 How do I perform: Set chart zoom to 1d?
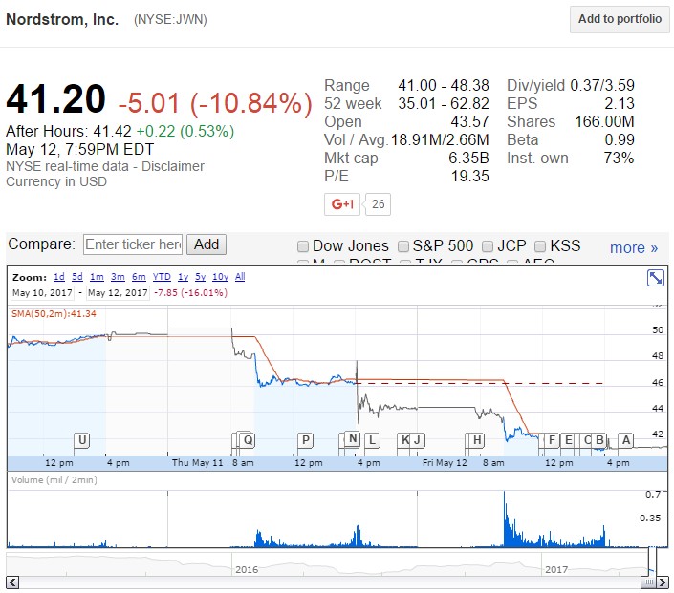[59, 277]
